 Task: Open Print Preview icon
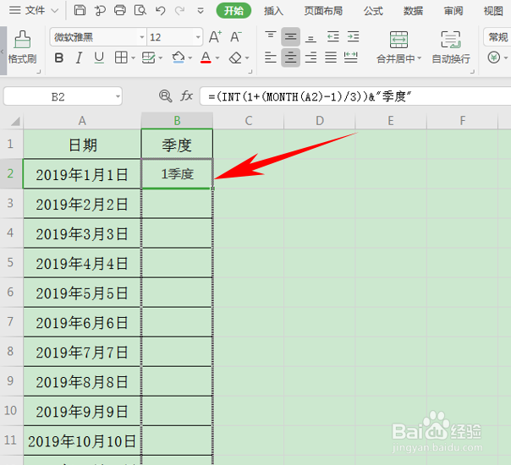tap(140, 10)
